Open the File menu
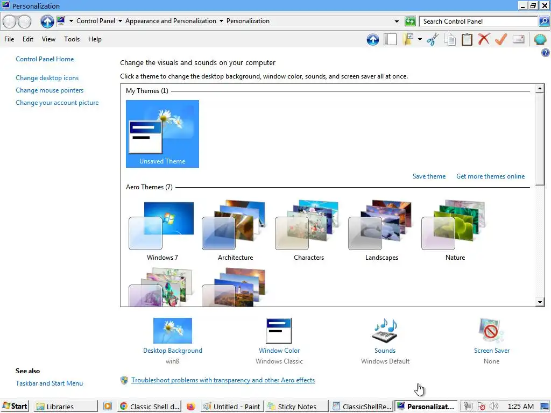Screen dimensions: 551x413 9,39
